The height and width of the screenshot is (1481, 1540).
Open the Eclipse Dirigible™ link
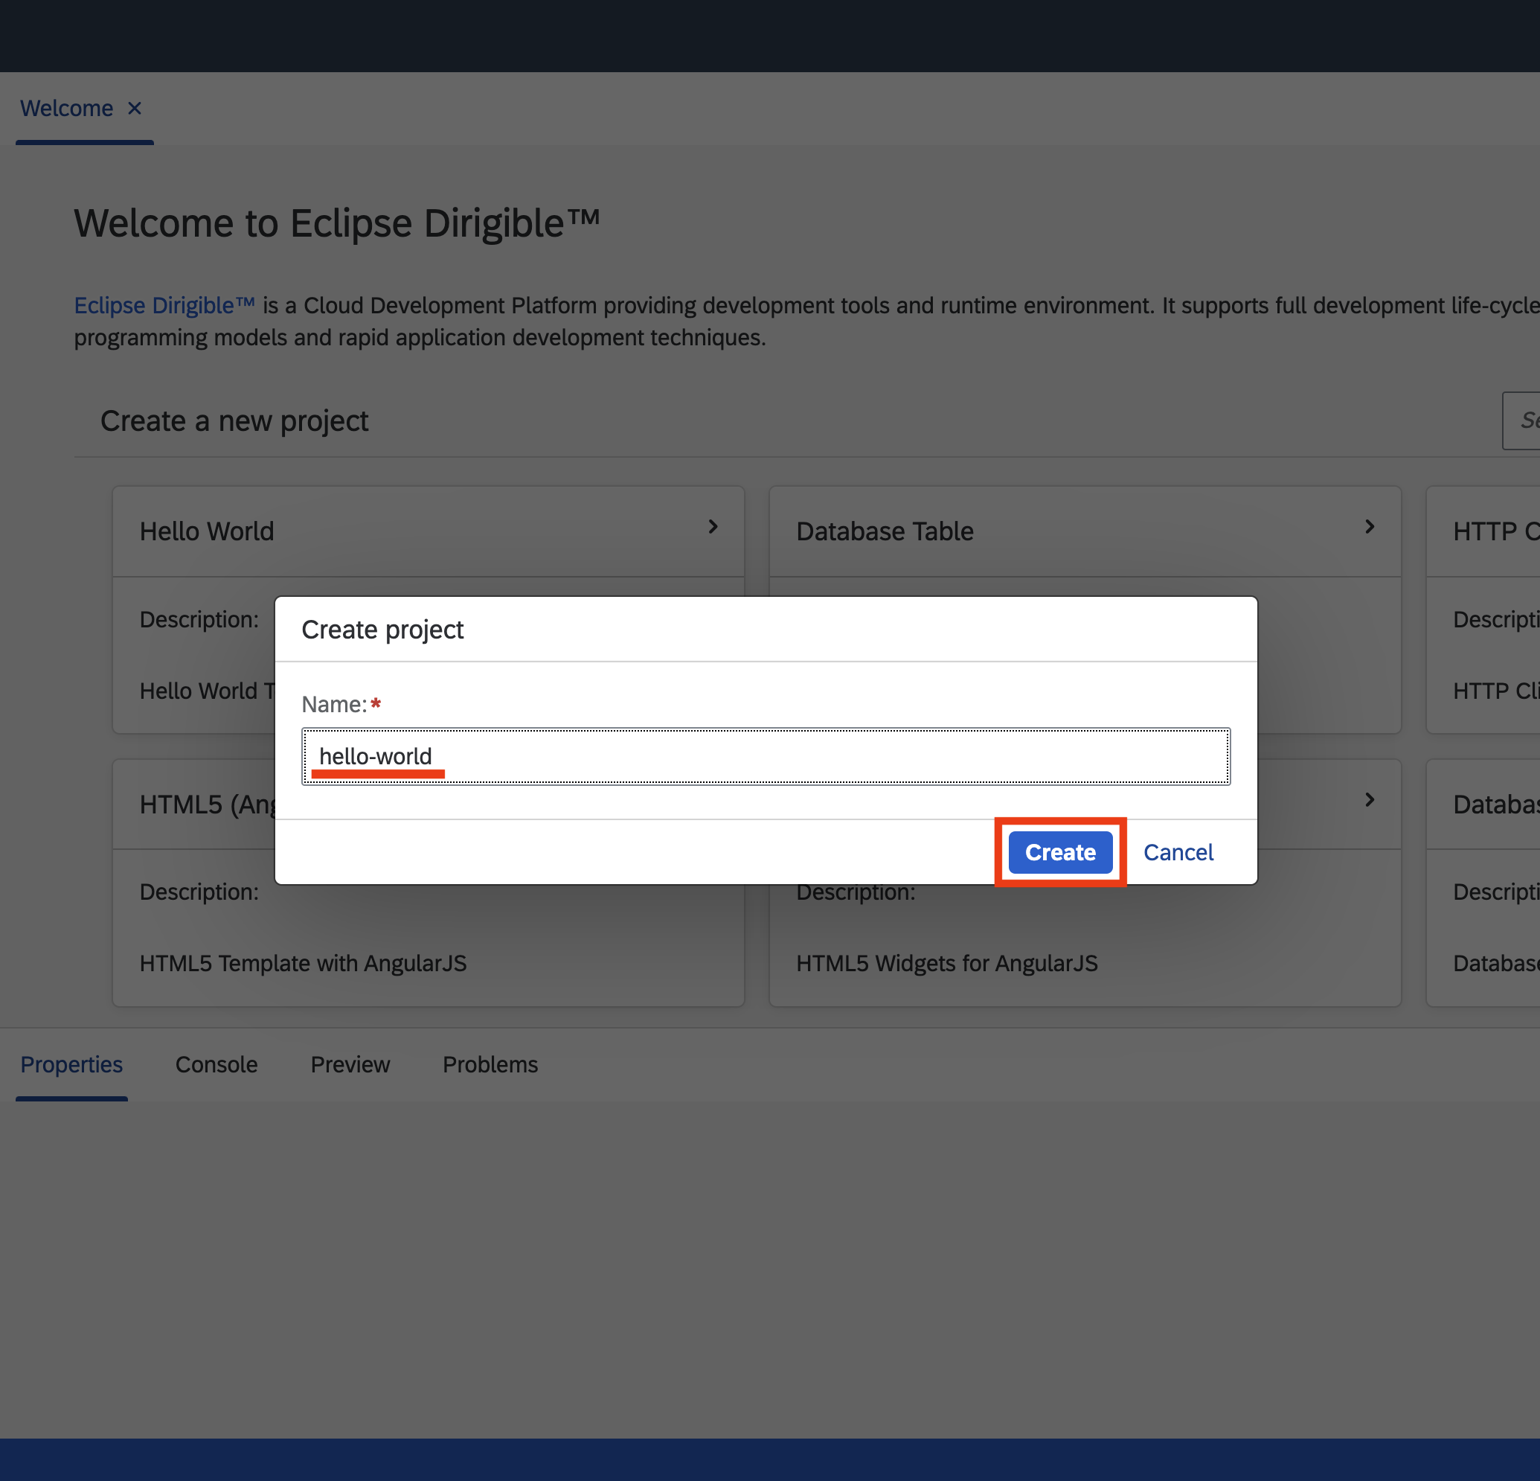pos(164,305)
